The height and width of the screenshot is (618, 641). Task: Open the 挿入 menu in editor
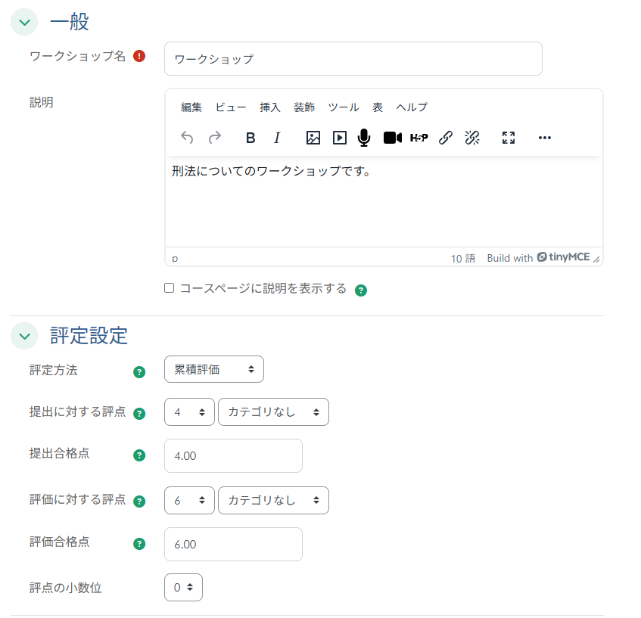click(270, 107)
